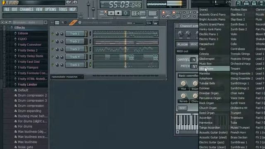Open the graph editor icon in step sequencer

[149, 23]
